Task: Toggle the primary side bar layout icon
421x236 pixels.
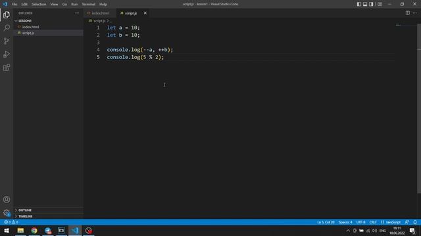Action: click(x=359, y=4)
